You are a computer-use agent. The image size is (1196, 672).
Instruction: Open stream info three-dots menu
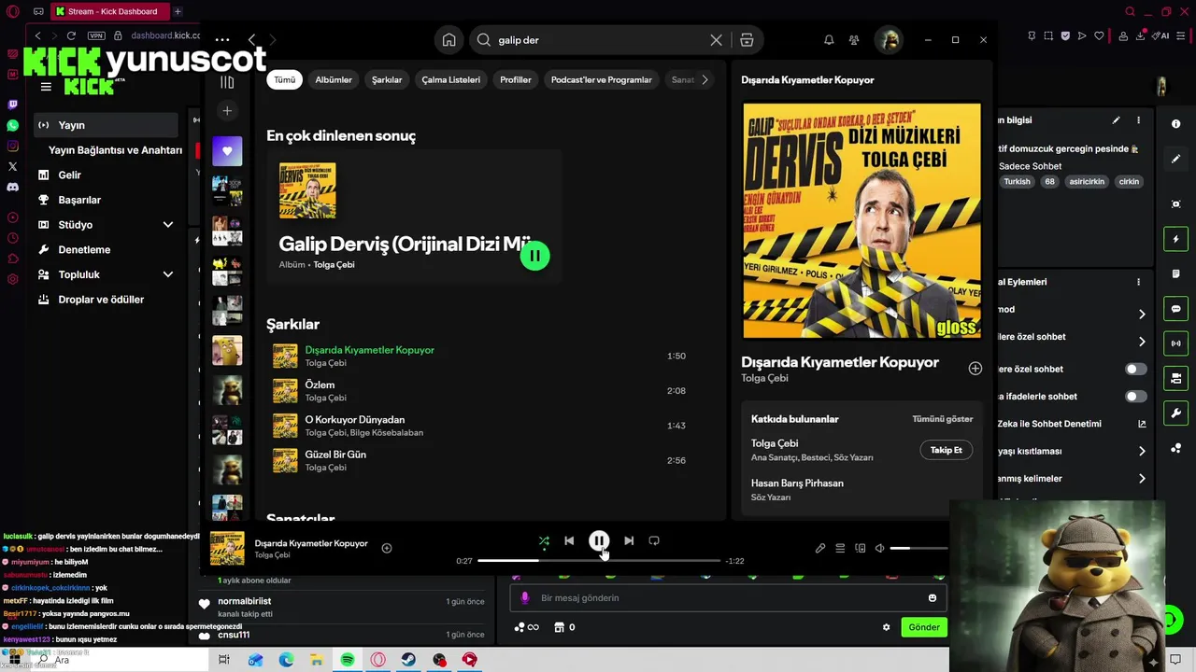click(1138, 120)
